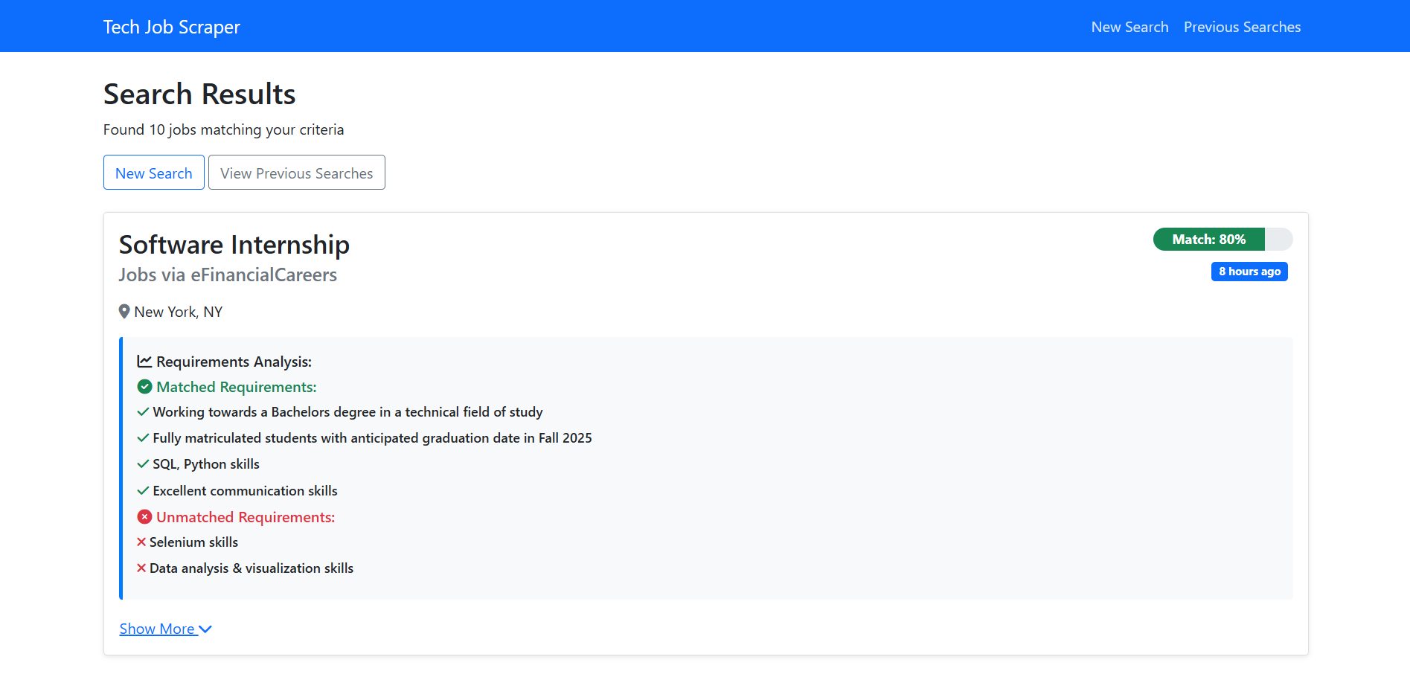Click the checkmark beside Working towards a Bachelors degree
The width and height of the screenshot is (1410, 677).
tap(143, 412)
